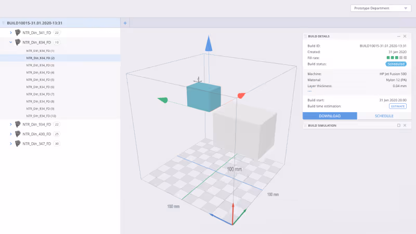
Task: Select NTR_Din_834_FD (8) in tree
Action: [x=41, y=101]
